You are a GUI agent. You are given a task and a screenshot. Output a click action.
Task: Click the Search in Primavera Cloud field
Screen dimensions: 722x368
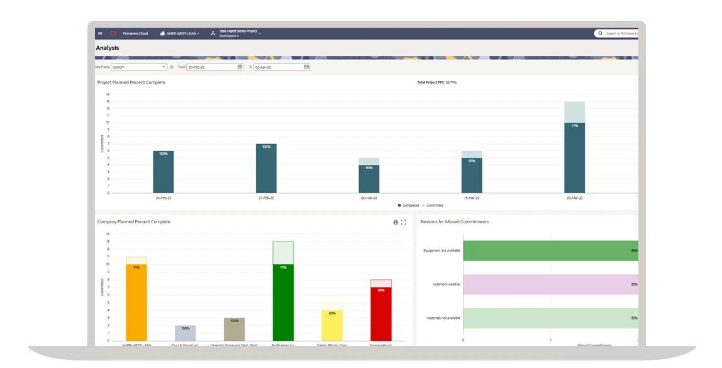(x=620, y=33)
